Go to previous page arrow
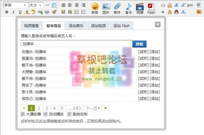The width and height of the screenshot is (204, 135). coord(24,108)
